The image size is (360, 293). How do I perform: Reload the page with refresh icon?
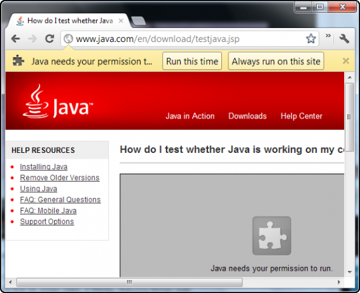[x=50, y=39]
